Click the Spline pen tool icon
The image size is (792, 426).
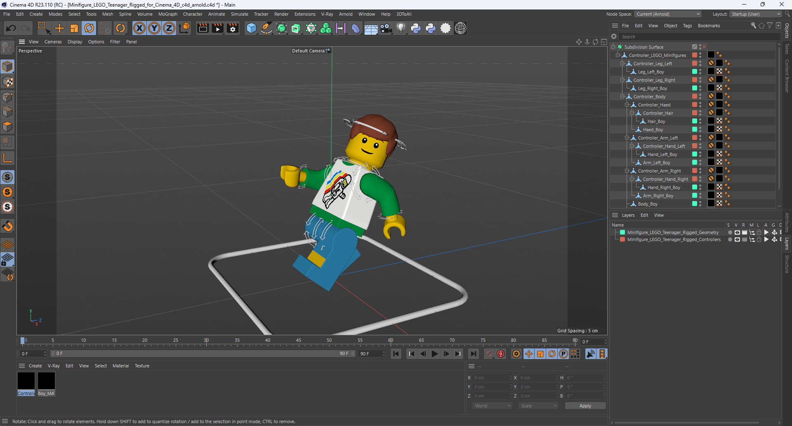[266, 28]
